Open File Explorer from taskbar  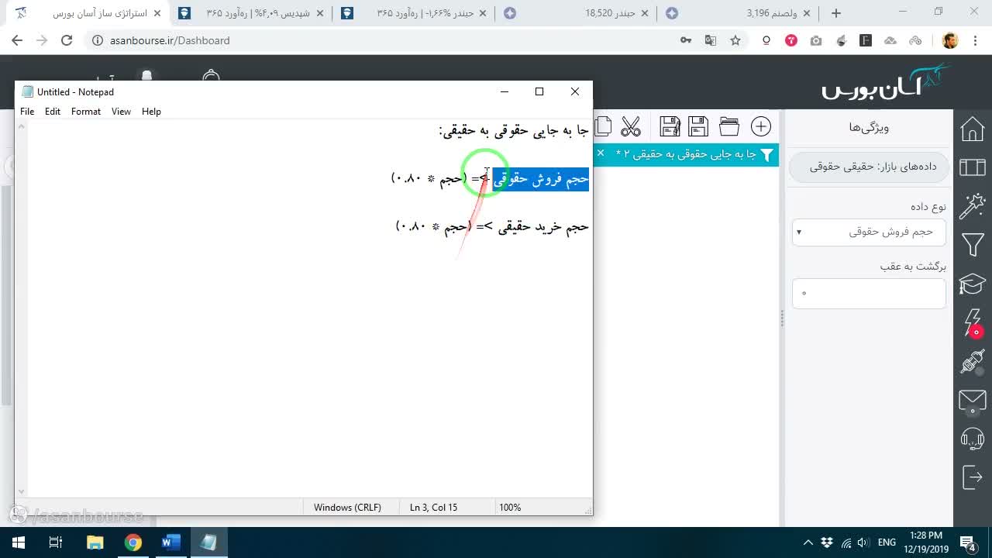pos(95,542)
